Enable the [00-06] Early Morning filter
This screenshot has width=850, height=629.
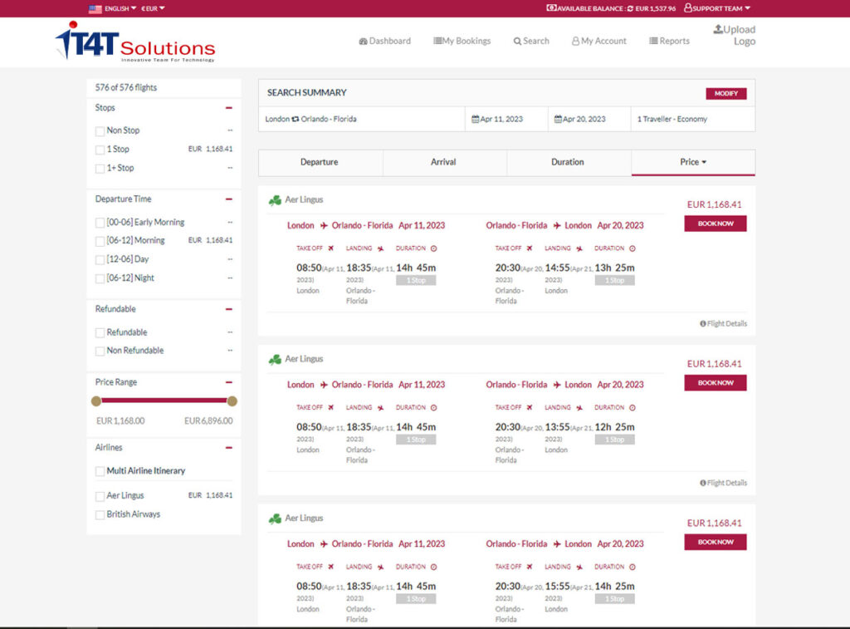(100, 223)
